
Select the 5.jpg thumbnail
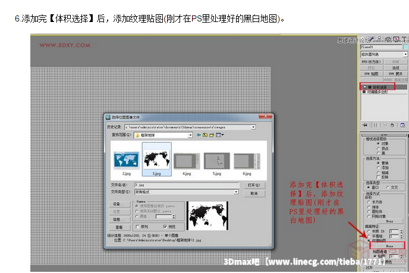click(x=217, y=164)
